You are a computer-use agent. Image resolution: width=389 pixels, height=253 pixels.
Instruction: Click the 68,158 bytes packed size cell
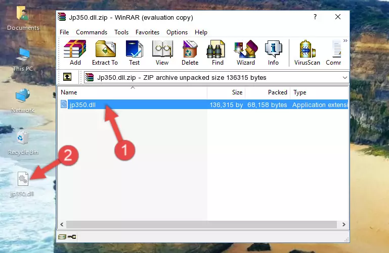pyautogui.click(x=267, y=105)
